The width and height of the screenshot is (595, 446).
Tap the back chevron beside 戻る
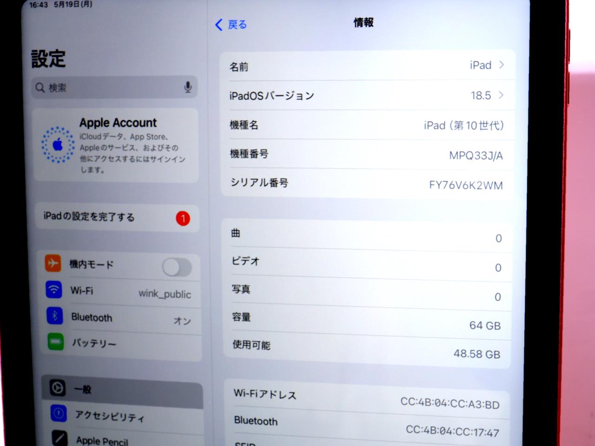click(x=219, y=25)
